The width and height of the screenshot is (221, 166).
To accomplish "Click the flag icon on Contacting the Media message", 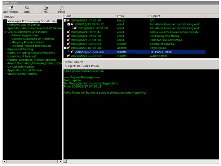I will point(68,36).
